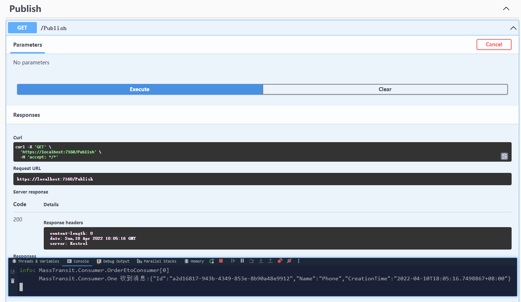Step over in debugger
Image resolution: width=521 pixels, height=302 pixels.
(252, 261)
